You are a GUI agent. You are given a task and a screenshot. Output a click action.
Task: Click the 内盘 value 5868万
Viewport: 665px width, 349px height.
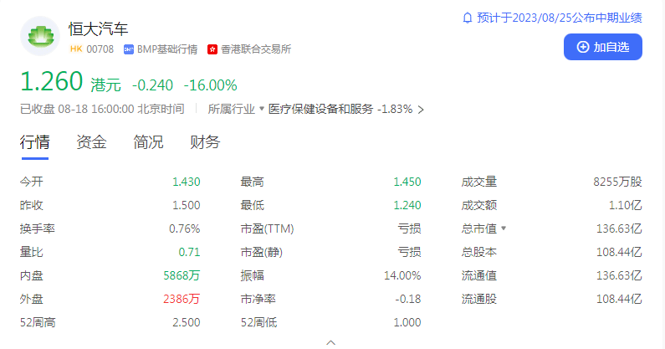(x=182, y=275)
